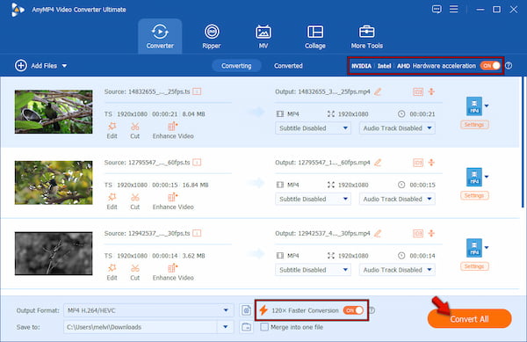Expand the Add Files dropdown arrow

click(64, 66)
